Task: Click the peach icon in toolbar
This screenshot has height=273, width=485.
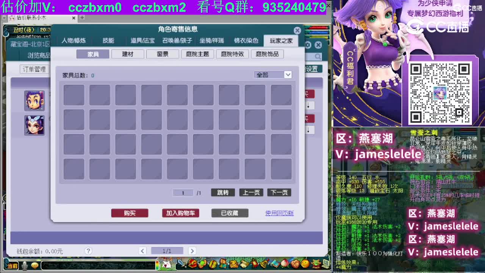Action: click(285, 264)
